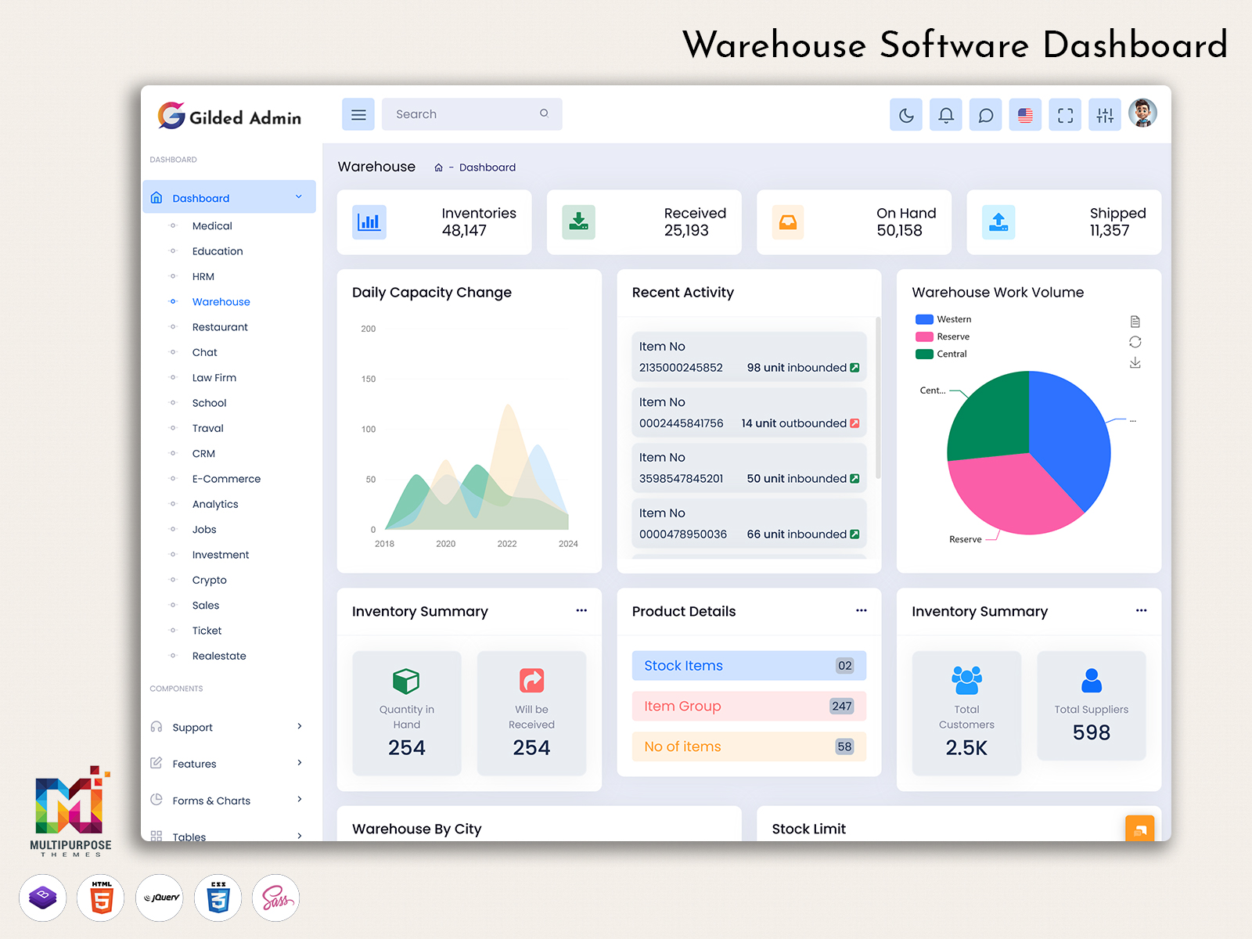Toggle the Western legend series
Screen dimensions: 1252x939
pyautogui.click(x=943, y=319)
